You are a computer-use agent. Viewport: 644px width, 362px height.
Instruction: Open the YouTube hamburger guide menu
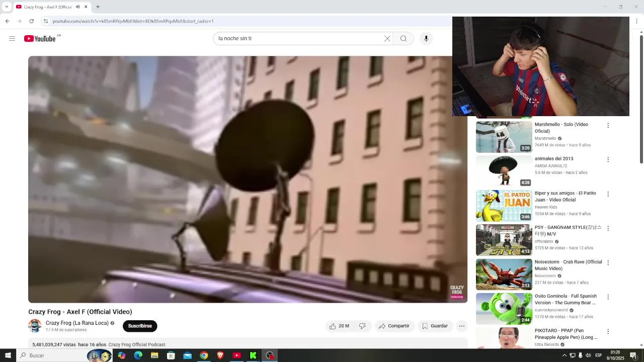(x=12, y=39)
